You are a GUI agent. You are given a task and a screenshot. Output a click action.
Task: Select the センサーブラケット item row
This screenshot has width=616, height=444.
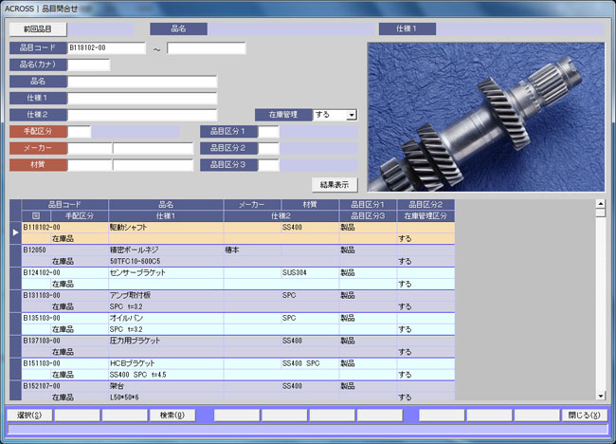142,272
